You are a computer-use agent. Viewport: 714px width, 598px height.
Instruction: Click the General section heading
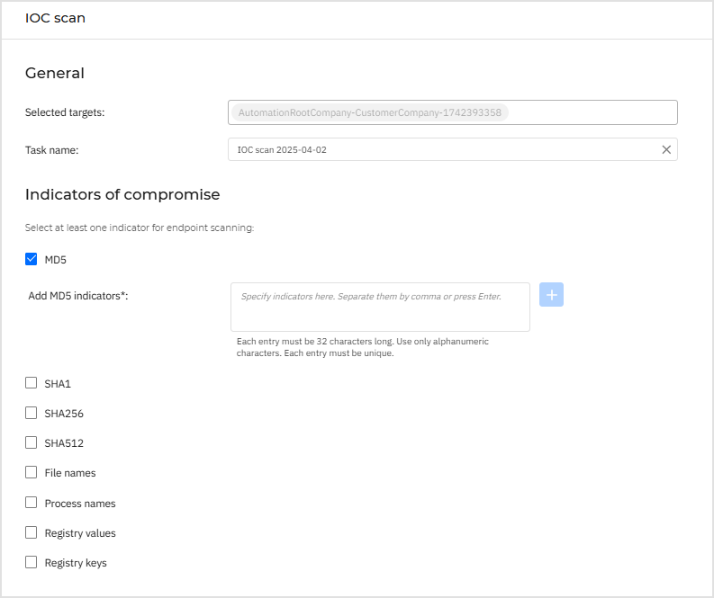tap(54, 74)
